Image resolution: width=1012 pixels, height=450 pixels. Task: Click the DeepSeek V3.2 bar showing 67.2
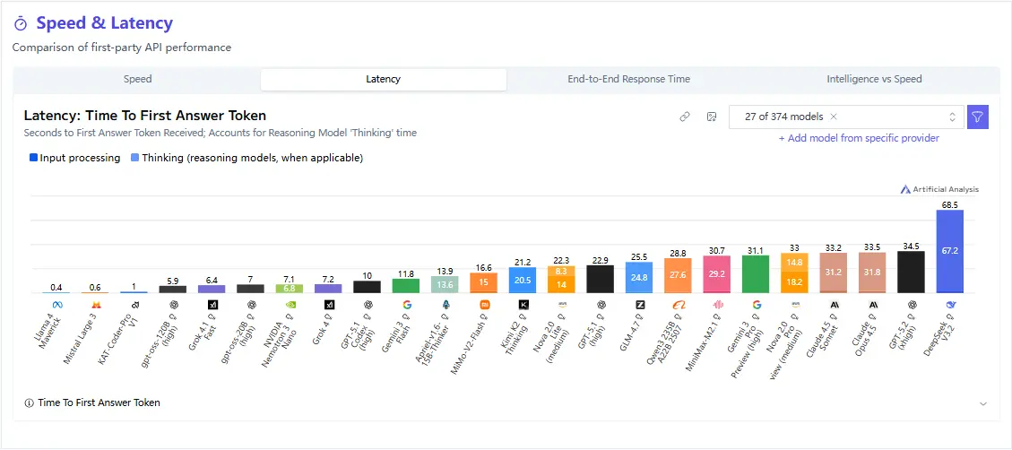coord(949,251)
